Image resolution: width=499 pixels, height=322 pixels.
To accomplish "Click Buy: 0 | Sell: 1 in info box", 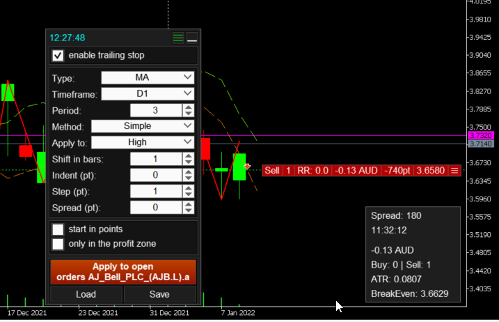I will coord(401,265).
